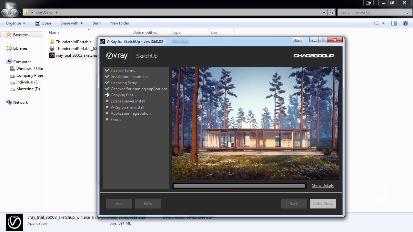Click the vray36skp breadcrumb in address bar
This screenshot has width=413, height=232.
44,12
